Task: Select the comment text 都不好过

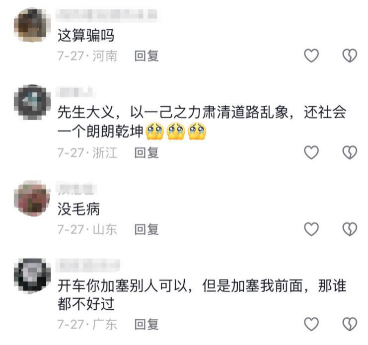Action: [86, 304]
